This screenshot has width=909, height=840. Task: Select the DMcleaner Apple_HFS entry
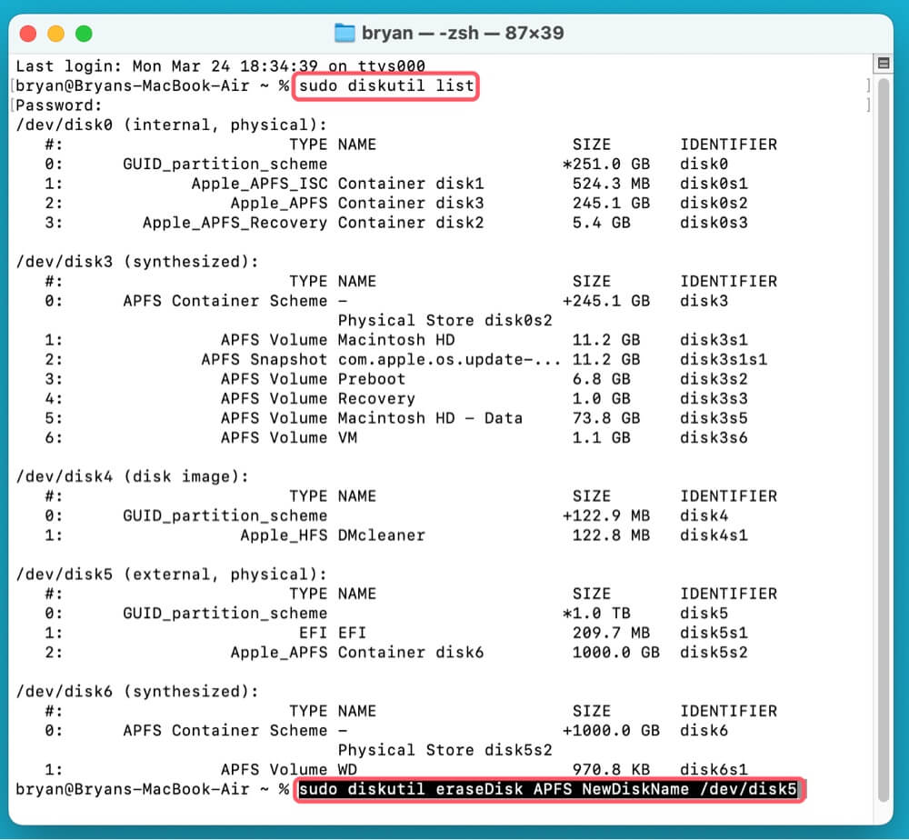pos(336,535)
